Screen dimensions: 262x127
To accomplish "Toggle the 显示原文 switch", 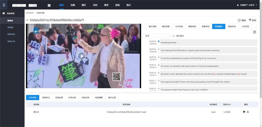I will 173,36.
